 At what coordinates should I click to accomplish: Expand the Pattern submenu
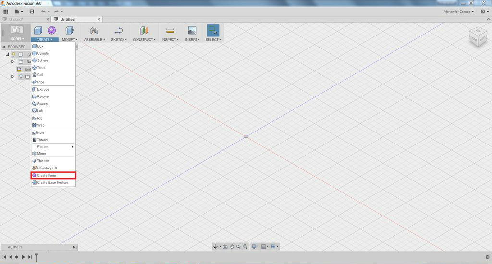[53, 147]
